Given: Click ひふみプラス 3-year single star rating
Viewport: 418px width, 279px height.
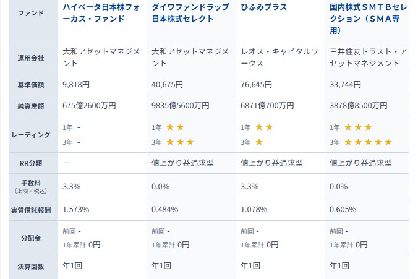Looking at the screenshot, I should (x=259, y=142).
